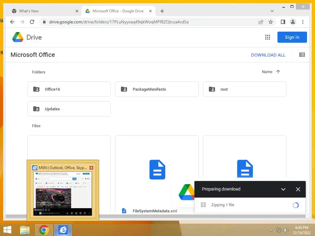Click the taskbar clock showing 6:44 PM

[301, 230]
